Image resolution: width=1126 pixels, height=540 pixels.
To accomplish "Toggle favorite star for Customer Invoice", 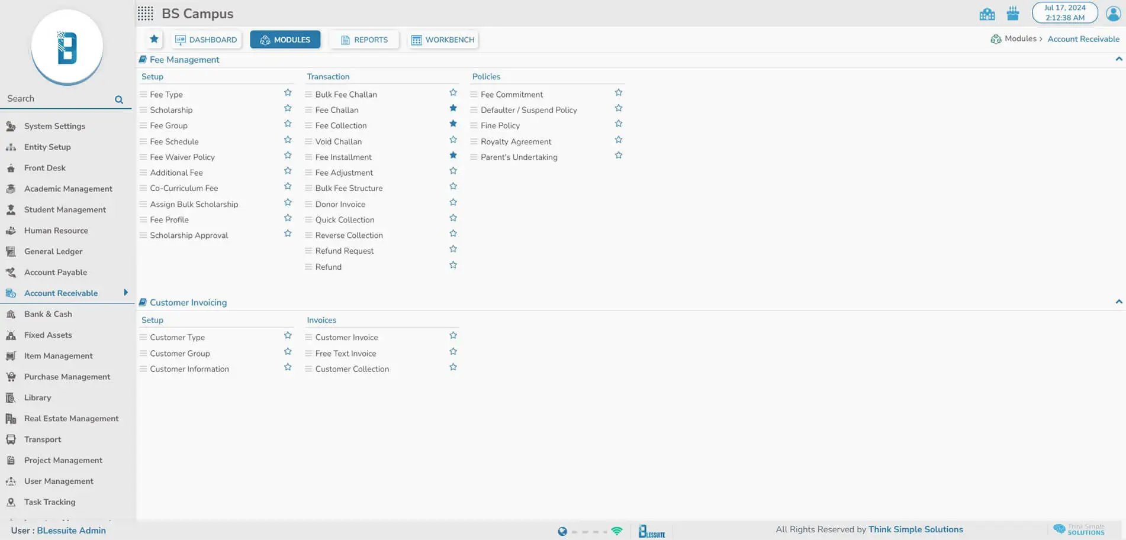I will coord(453,335).
